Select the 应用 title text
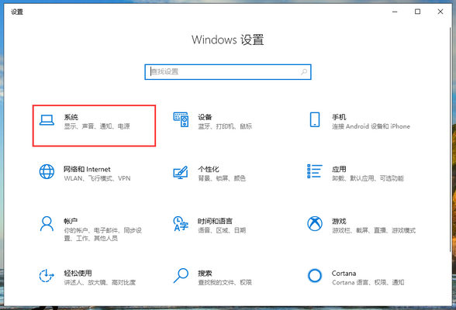Viewport: 456px width, 310px height. pos(339,169)
